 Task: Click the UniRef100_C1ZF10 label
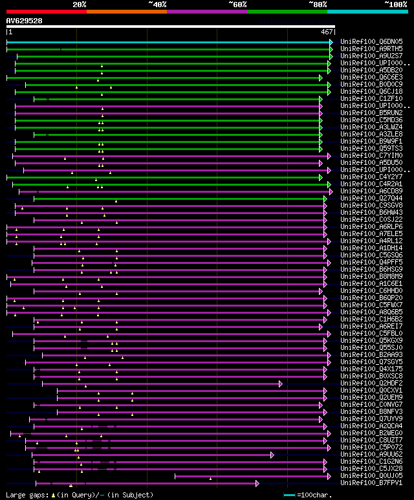coord(371,98)
